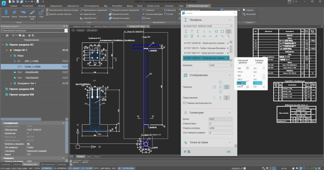The image size is (324, 170).
Task: Open the Материал С245 dropdown
Action: pos(220,65)
